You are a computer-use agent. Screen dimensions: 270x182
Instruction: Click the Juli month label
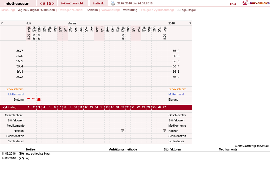(x=28, y=23)
